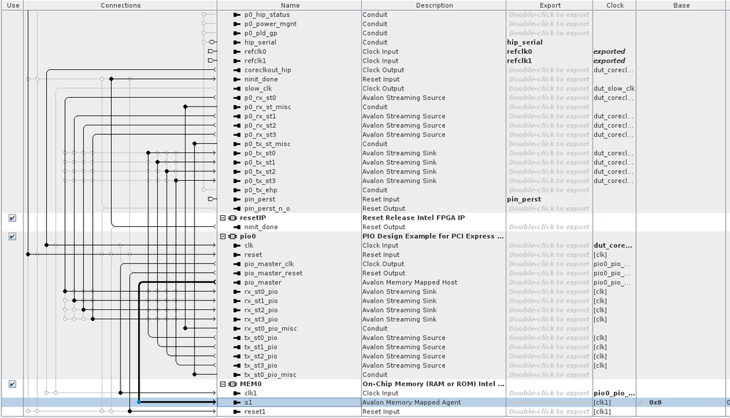Uncheck the Use checkbox for MEM0
The width and height of the screenshot is (730, 418).
tap(12, 384)
